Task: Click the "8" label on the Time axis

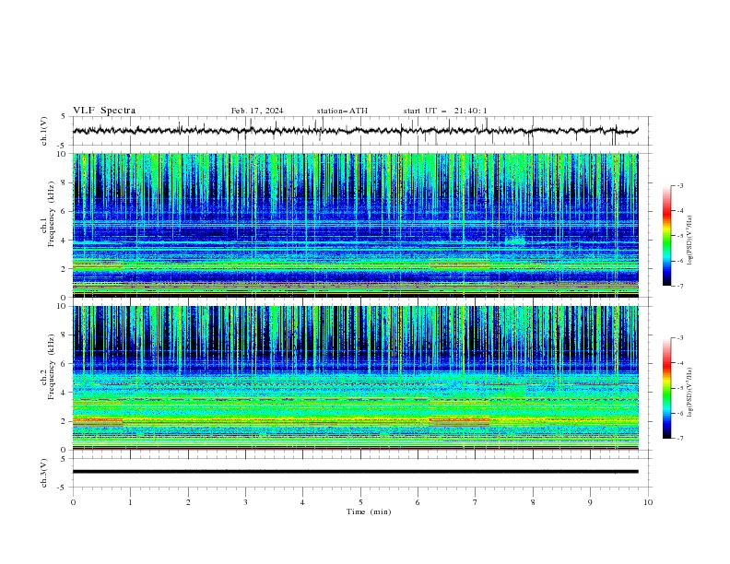Action: 533,502
